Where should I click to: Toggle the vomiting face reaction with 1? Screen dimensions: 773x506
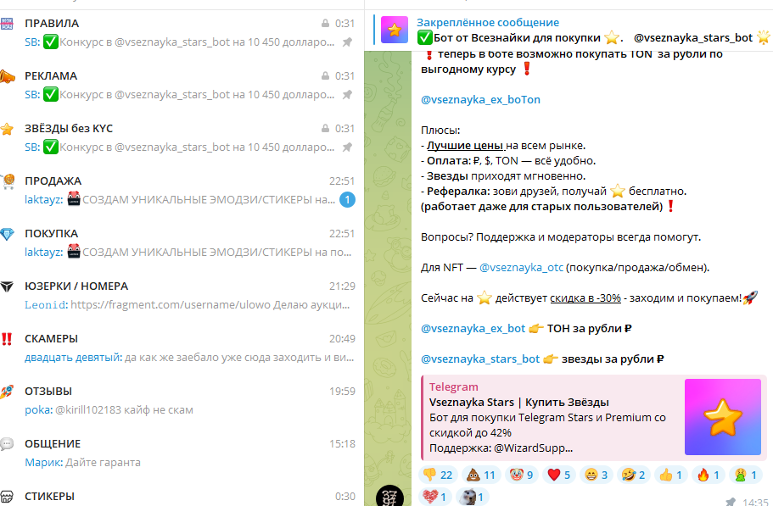[745, 475]
